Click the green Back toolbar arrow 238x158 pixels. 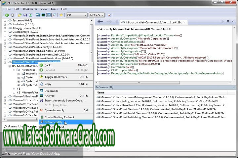point(7,15)
